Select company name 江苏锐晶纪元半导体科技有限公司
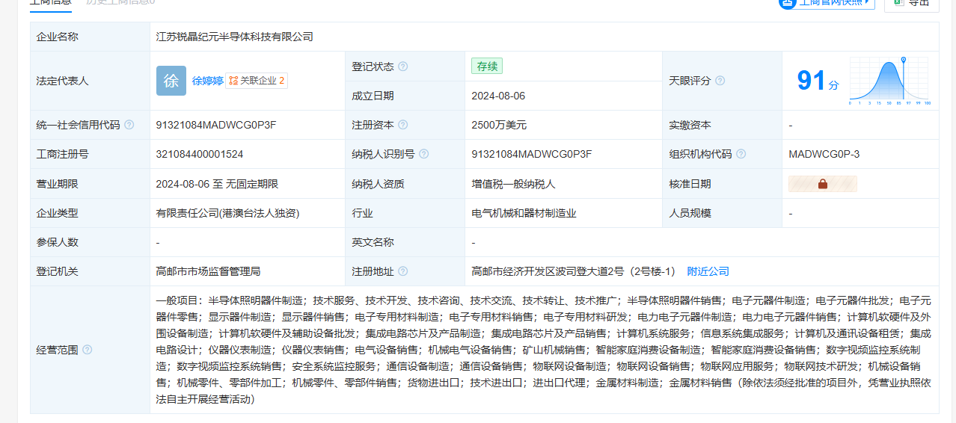The height and width of the screenshot is (423, 956). coord(234,37)
